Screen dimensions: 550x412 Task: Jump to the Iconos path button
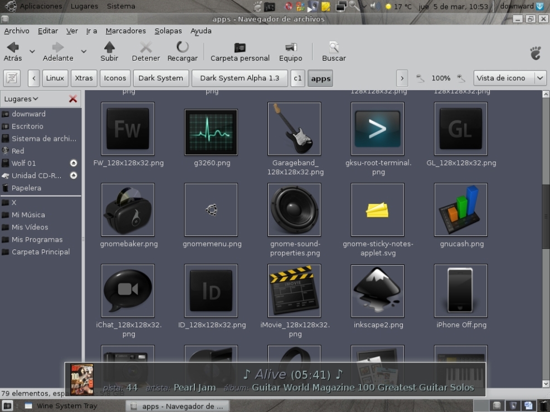pos(115,78)
